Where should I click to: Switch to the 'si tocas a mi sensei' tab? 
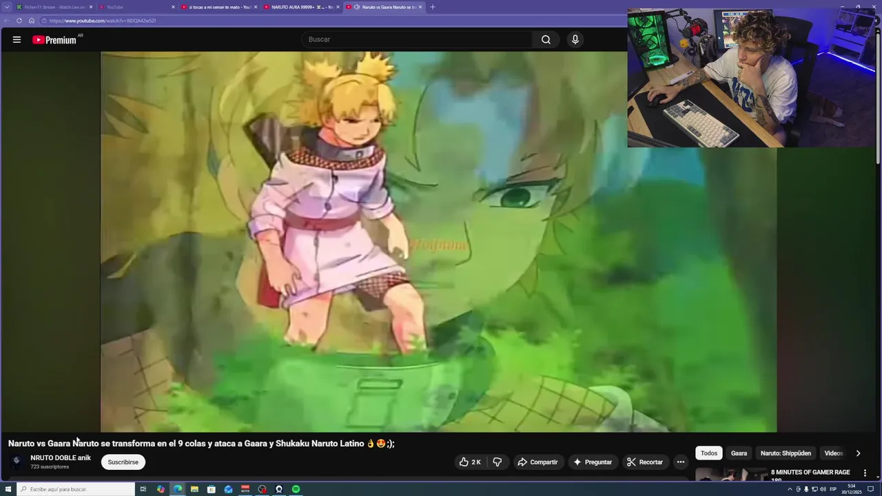point(219,7)
